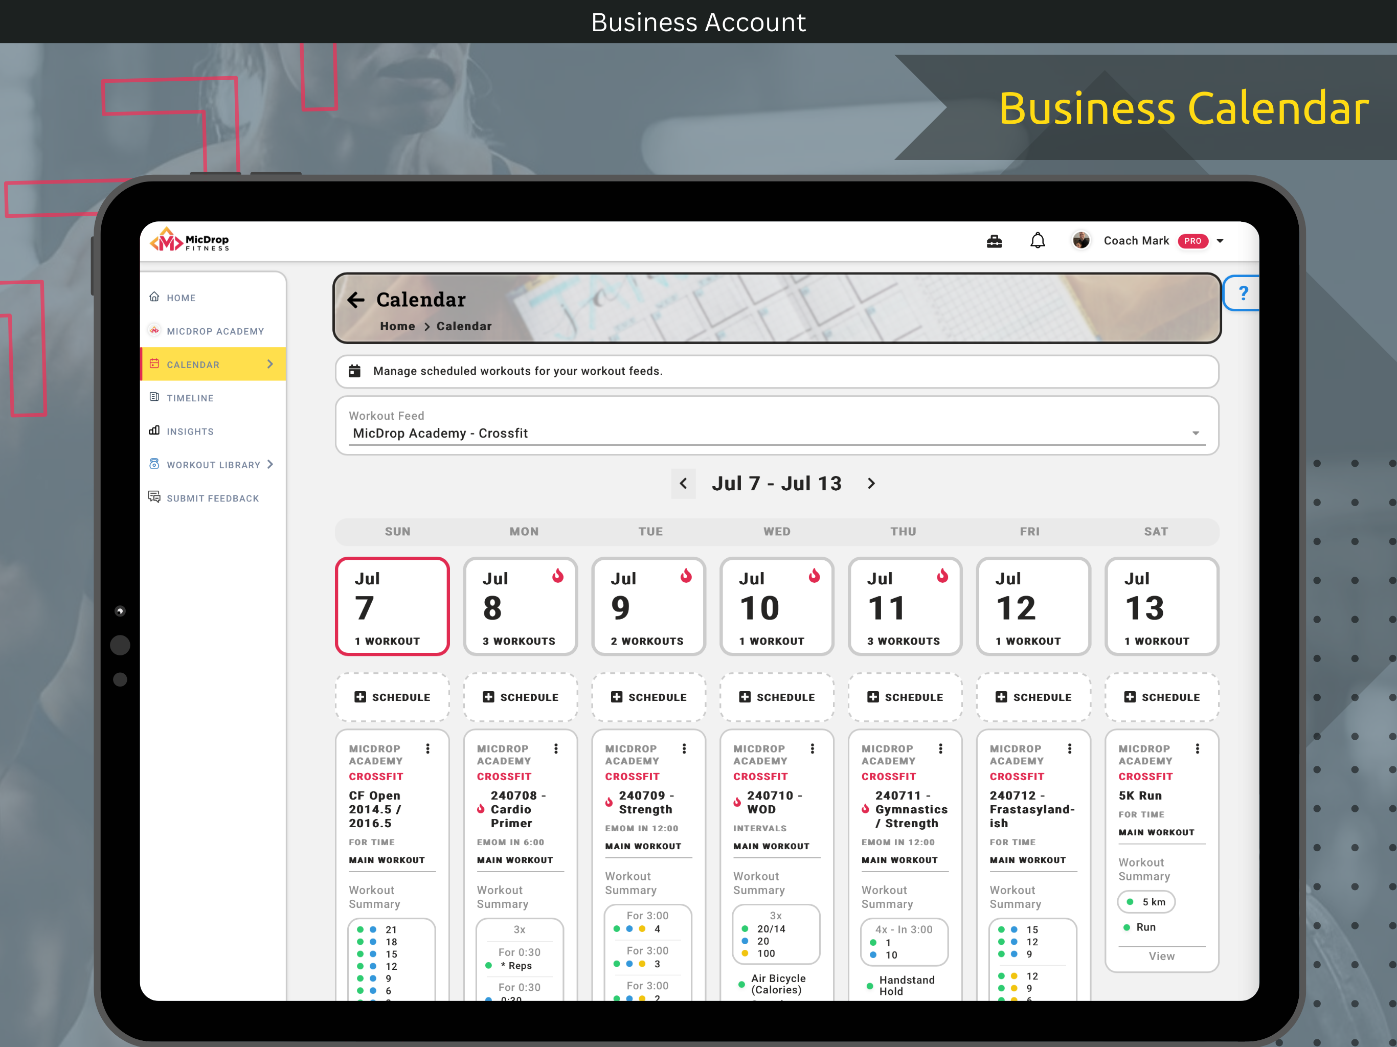This screenshot has height=1047, width=1397.
Task: Open options menu for 240710 WOD
Action: 812,748
